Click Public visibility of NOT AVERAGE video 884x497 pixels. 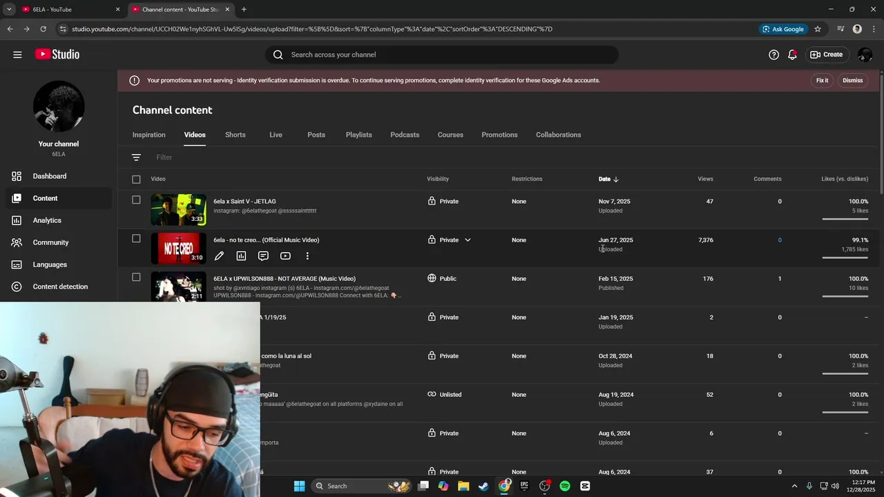click(442, 279)
